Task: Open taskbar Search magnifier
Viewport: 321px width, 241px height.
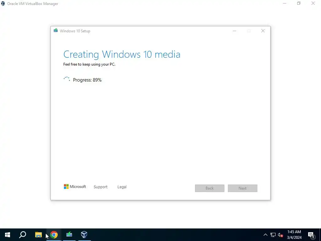Action: [23, 235]
